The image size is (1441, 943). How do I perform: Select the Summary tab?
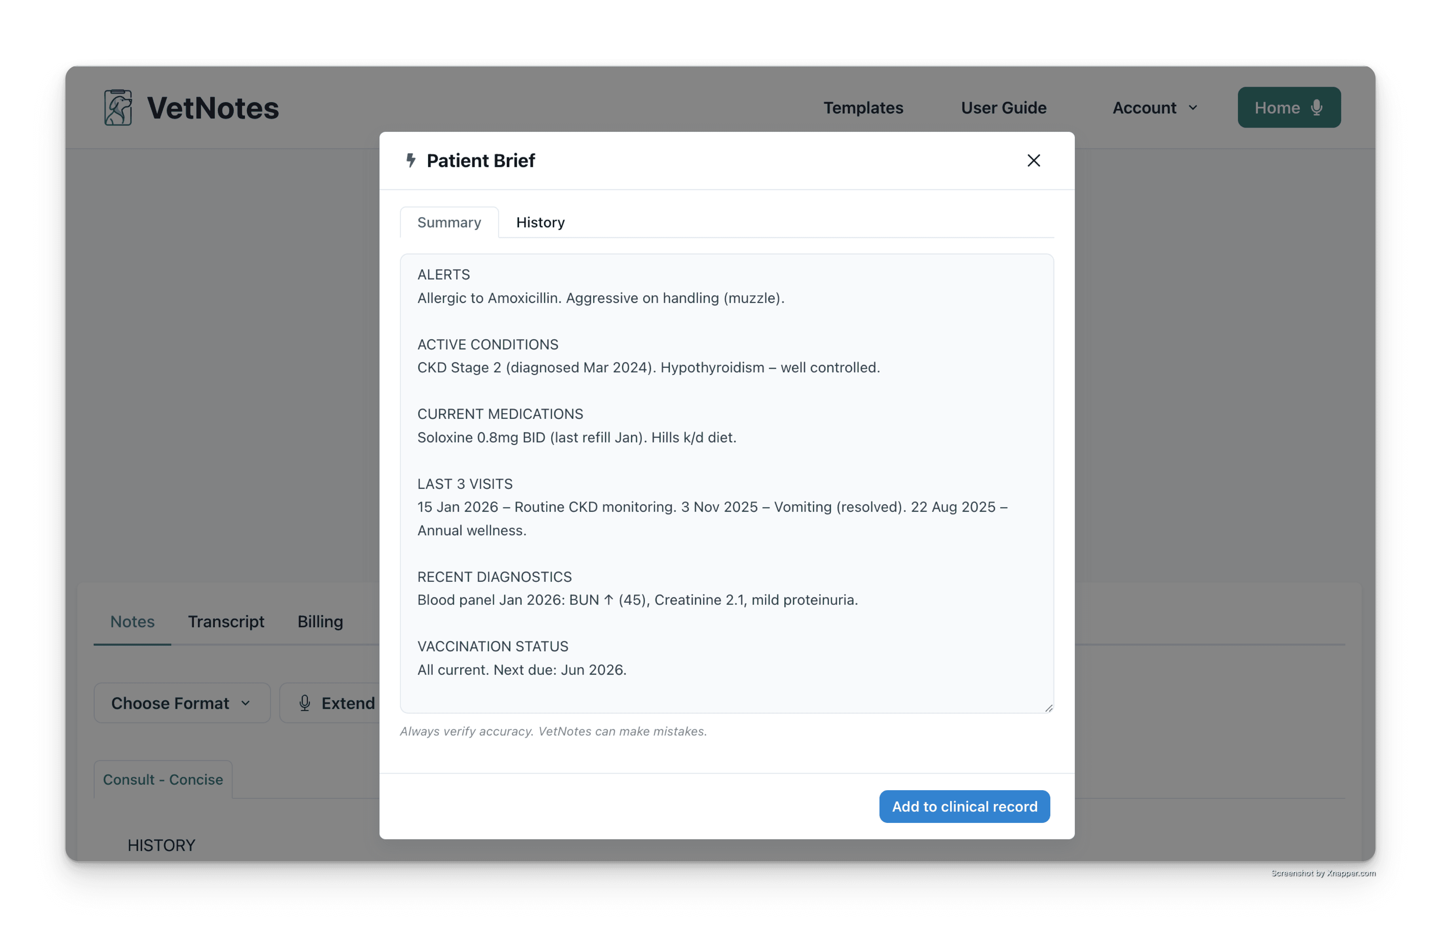click(x=449, y=222)
